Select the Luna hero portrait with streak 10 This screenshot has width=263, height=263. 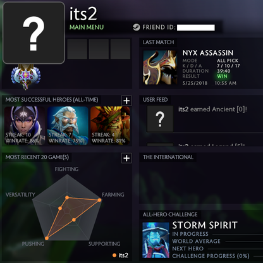(x=25, y=126)
